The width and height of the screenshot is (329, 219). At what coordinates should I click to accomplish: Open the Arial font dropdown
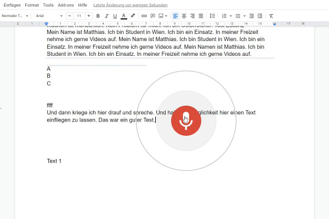pos(49,16)
